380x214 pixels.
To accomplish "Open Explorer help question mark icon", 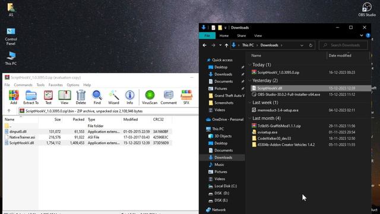I will click(x=368, y=36).
